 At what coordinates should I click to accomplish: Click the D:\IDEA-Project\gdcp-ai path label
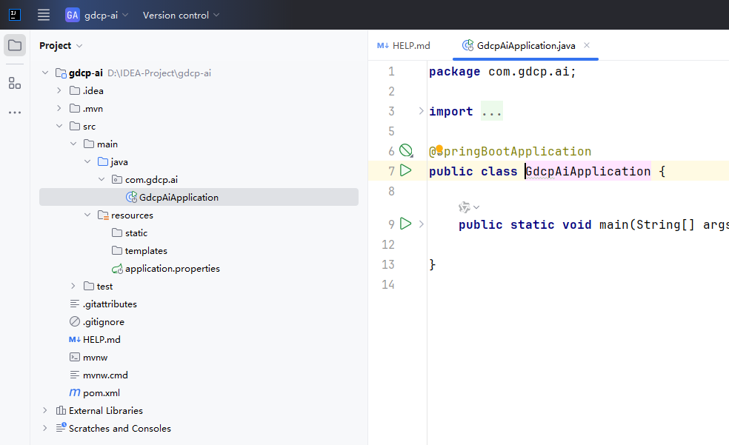coord(159,73)
